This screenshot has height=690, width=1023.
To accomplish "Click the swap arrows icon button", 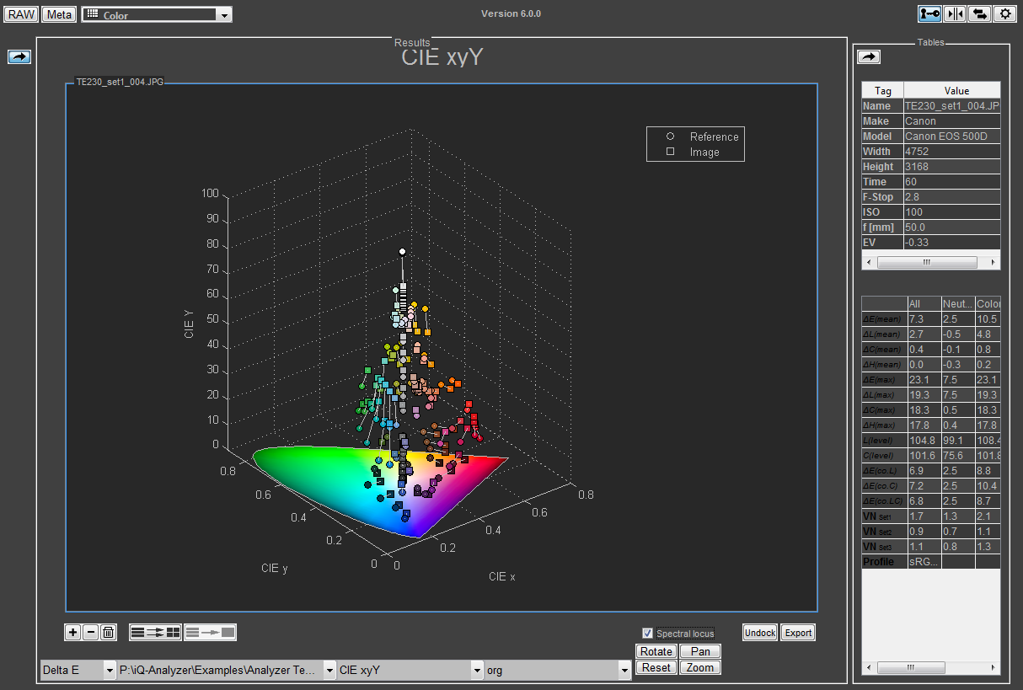I will tap(979, 13).
